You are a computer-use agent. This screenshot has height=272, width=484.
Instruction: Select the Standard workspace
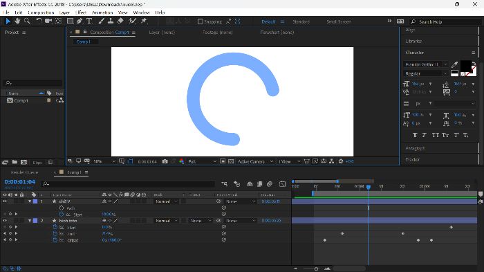point(301,21)
